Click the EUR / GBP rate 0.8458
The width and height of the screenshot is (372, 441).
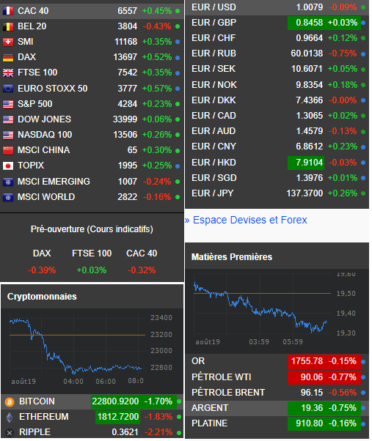[309, 23]
